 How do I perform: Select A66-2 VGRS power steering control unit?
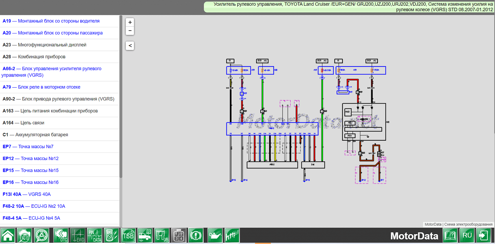pos(52,72)
